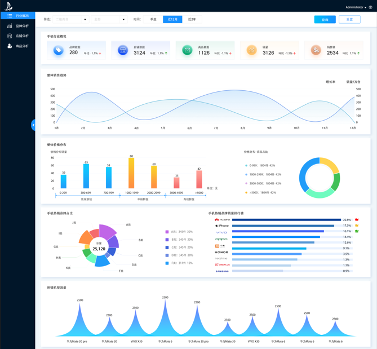Open the 全部 filter dropdown
The image size is (377, 349).
point(109,19)
